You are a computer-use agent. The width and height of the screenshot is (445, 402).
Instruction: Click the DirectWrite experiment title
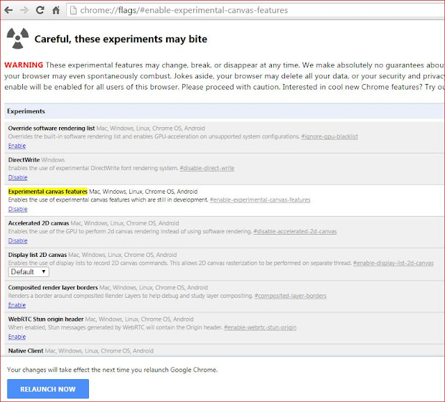[24, 160]
